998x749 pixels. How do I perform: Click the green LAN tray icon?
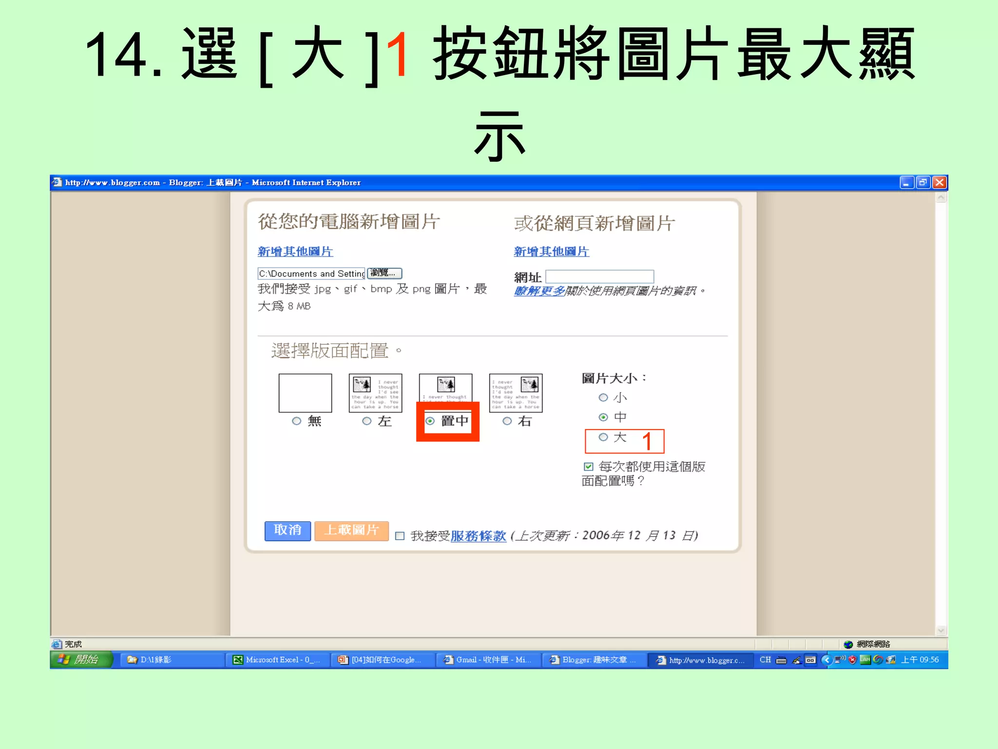(865, 660)
